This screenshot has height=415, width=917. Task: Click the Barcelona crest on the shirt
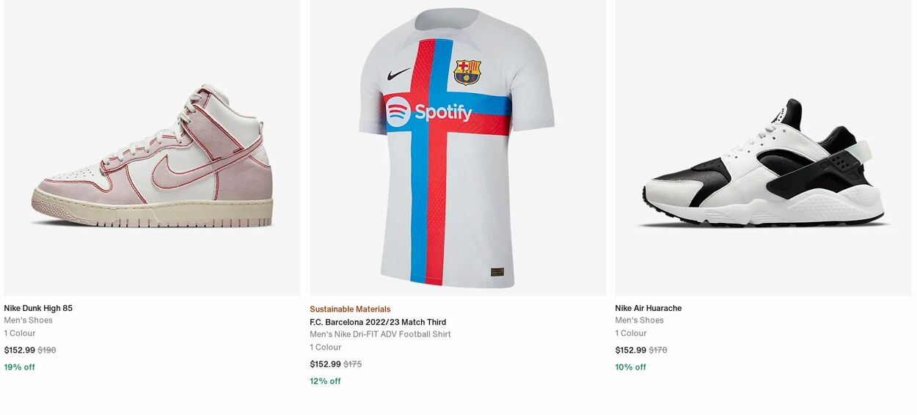coord(467,72)
